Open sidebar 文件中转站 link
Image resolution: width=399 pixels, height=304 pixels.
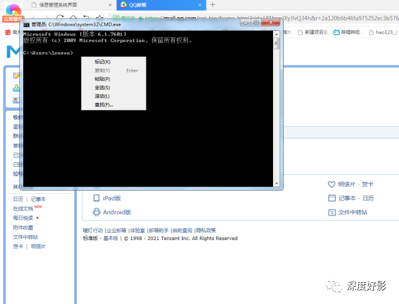(26, 237)
